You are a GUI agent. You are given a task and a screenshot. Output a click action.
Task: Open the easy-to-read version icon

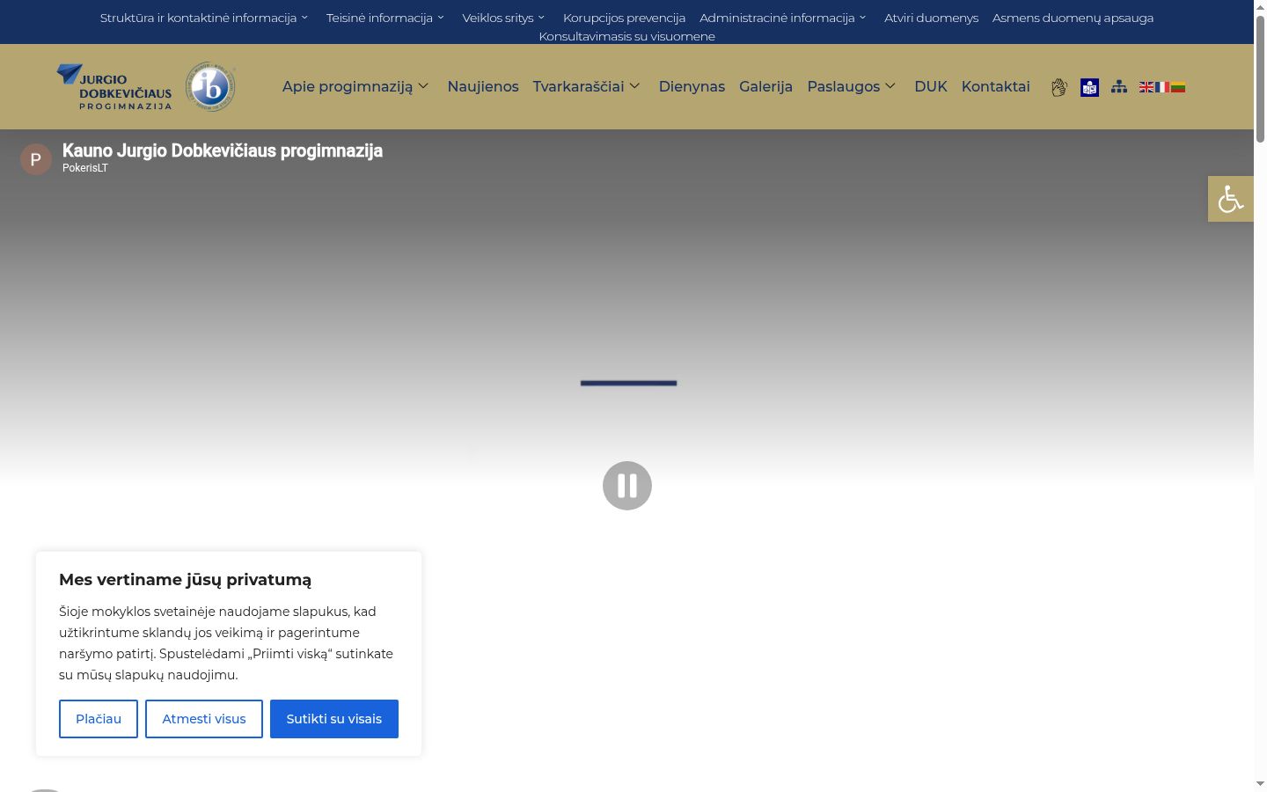click(x=1089, y=87)
